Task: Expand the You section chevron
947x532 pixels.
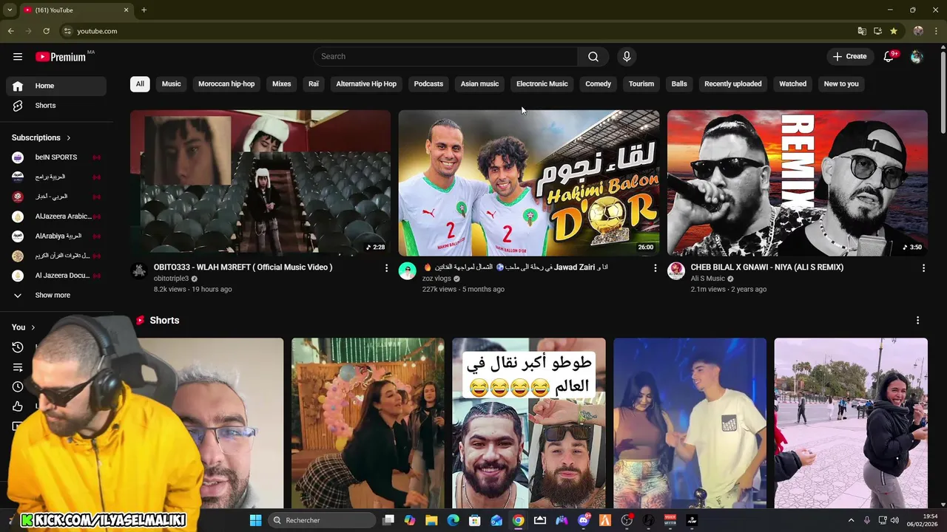Action: pyautogui.click(x=33, y=327)
